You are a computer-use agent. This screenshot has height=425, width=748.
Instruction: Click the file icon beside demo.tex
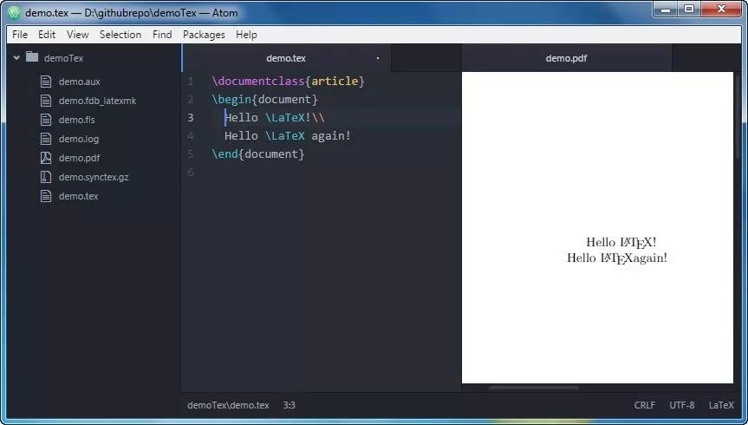coord(46,196)
